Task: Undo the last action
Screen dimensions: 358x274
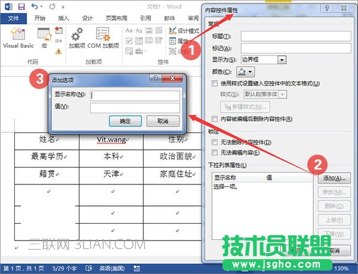Action: pos(35,7)
